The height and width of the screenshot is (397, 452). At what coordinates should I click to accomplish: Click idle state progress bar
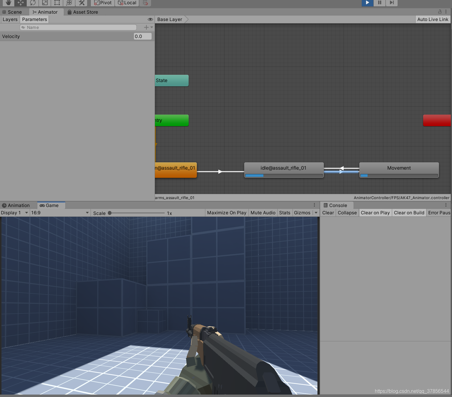(284, 175)
